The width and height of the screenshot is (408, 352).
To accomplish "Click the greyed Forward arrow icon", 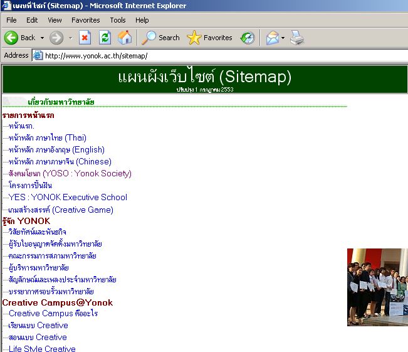I will (56, 38).
